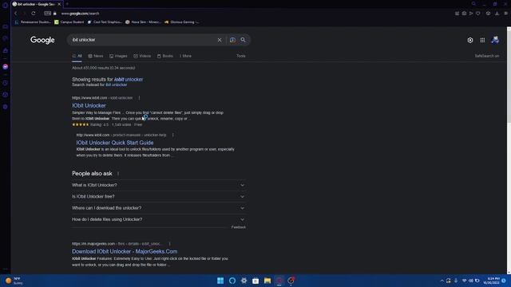Open weather widget in the taskbar
Viewport: 511px width, 287px height.
14,281
